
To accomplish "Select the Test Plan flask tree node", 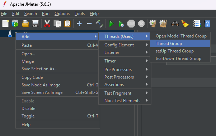I will point(10,34).
